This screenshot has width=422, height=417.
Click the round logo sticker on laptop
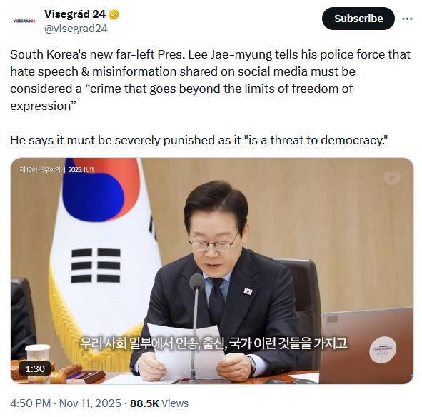click(383, 349)
